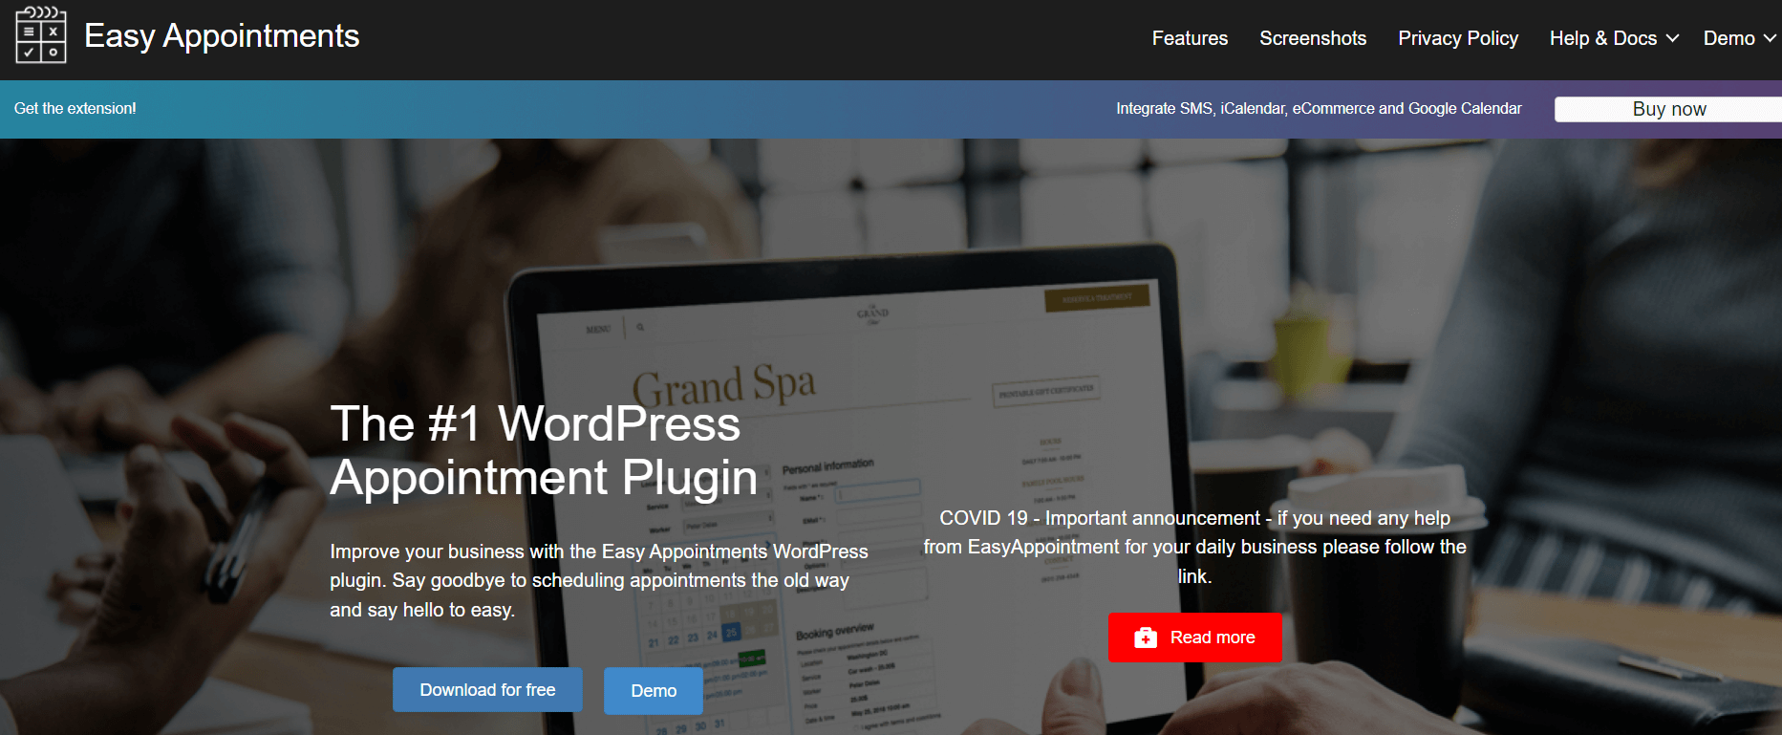Screen dimensions: 1782x735
Task: Click the '#1 WordPress Appointment Plugin' heading
Action: [544, 450]
